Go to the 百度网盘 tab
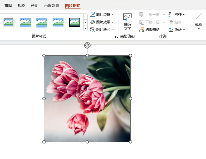206x159 pixels. pyautogui.click(x=52, y=6)
